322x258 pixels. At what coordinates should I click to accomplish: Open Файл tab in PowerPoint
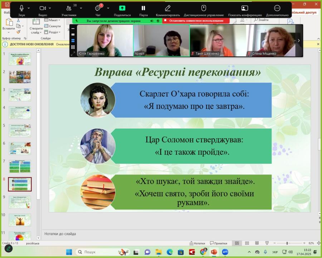click(6, 13)
